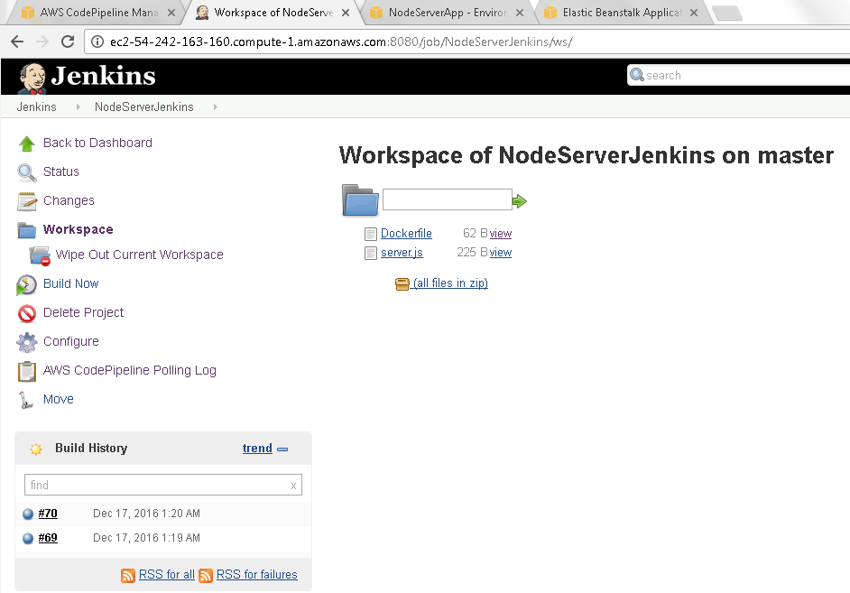The image size is (850, 593).
Task: Click the blue status ball for build #70
Action: [28, 514]
